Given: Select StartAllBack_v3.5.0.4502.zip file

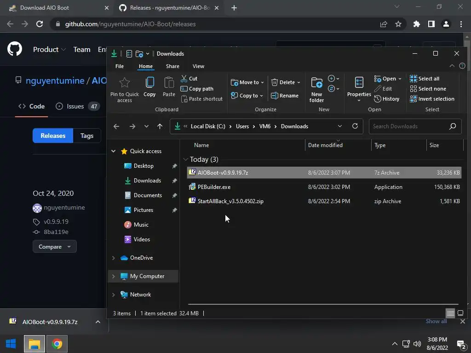Looking at the screenshot, I should pos(324,201).
